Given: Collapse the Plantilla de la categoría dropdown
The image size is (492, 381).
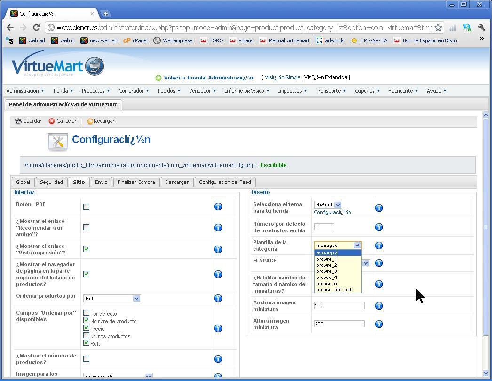Looking at the screenshot, I should point(357,246).
